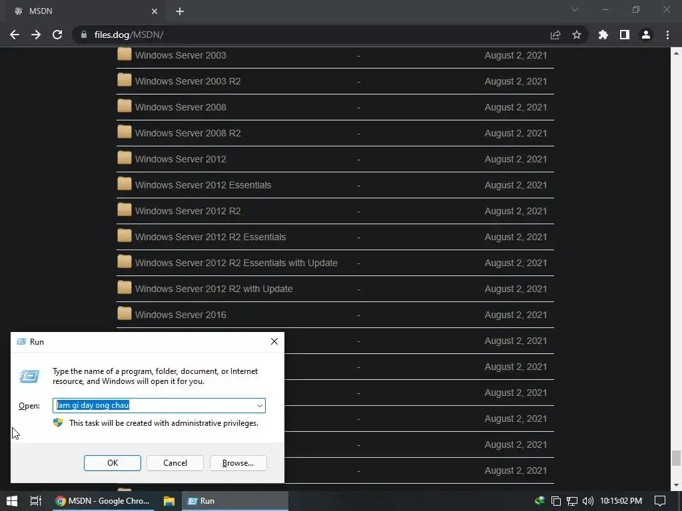Screen dimensions: 682x511
Task: Click the address bar URL files.dog/MSDN/
Action: coord(129,35)
